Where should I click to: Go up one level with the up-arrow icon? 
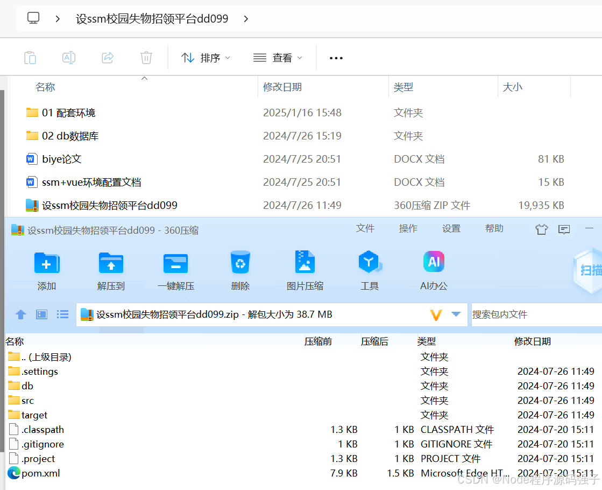21,315
